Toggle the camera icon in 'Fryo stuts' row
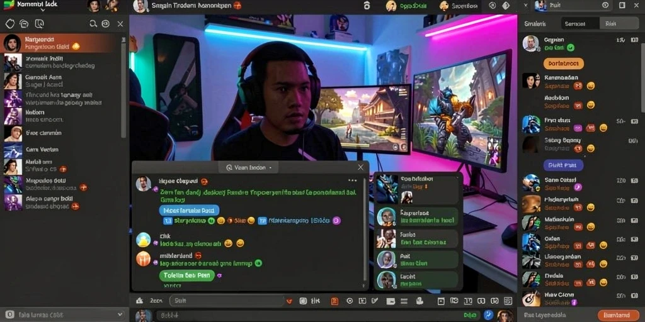Viewport: 645px width, 322px height. pos(634,121)
